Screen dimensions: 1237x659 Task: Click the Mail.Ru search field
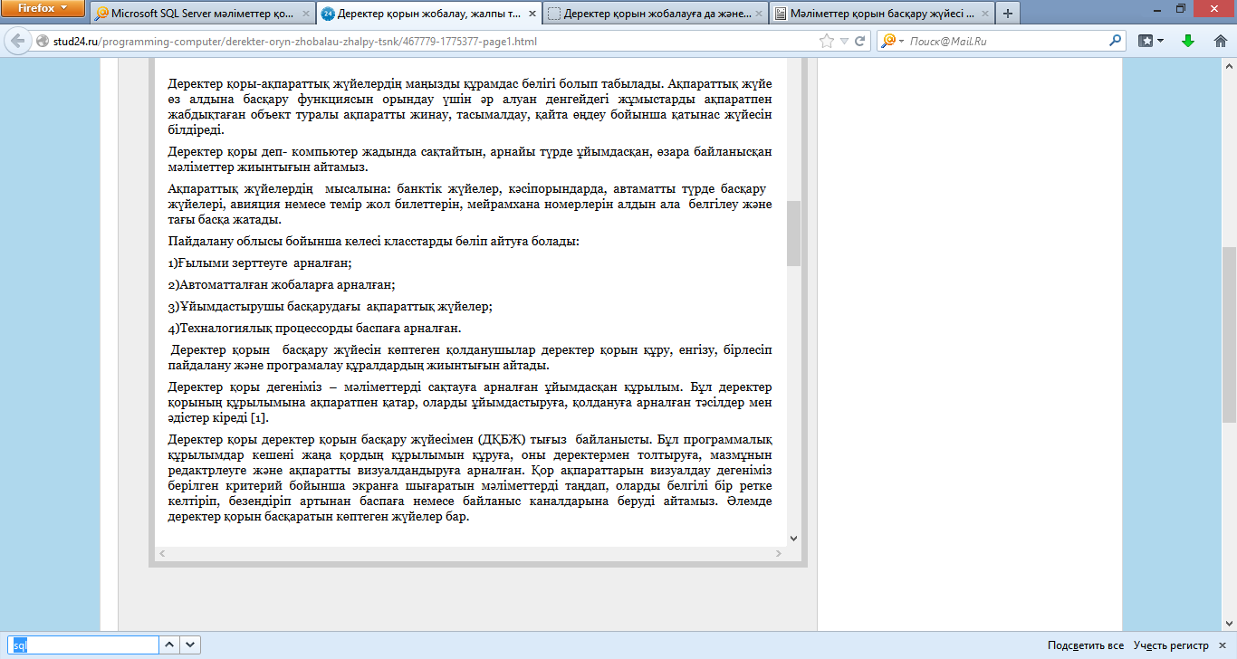1005,42
